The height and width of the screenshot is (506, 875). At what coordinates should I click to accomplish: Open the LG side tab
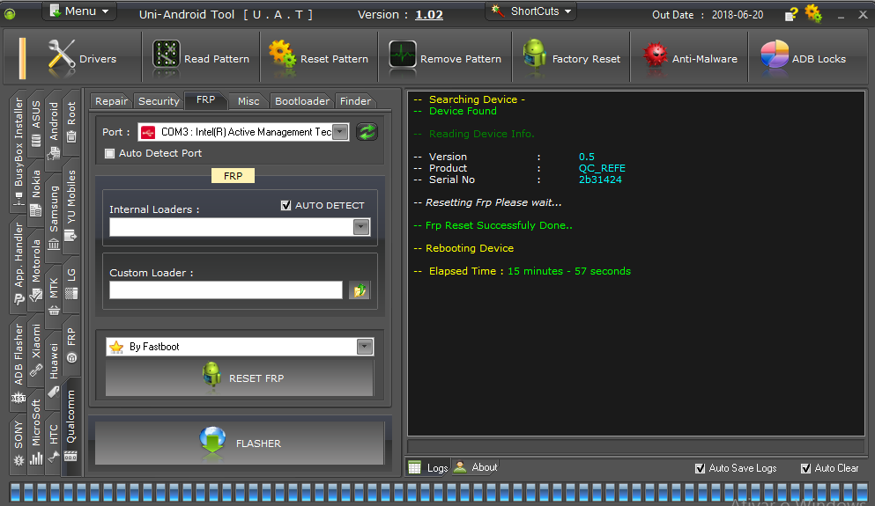(x=71, y=284)
